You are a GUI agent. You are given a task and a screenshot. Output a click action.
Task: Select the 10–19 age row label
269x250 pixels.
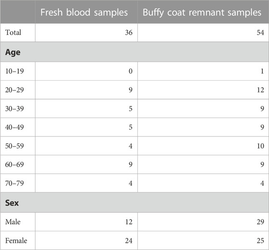coord(14,71)
